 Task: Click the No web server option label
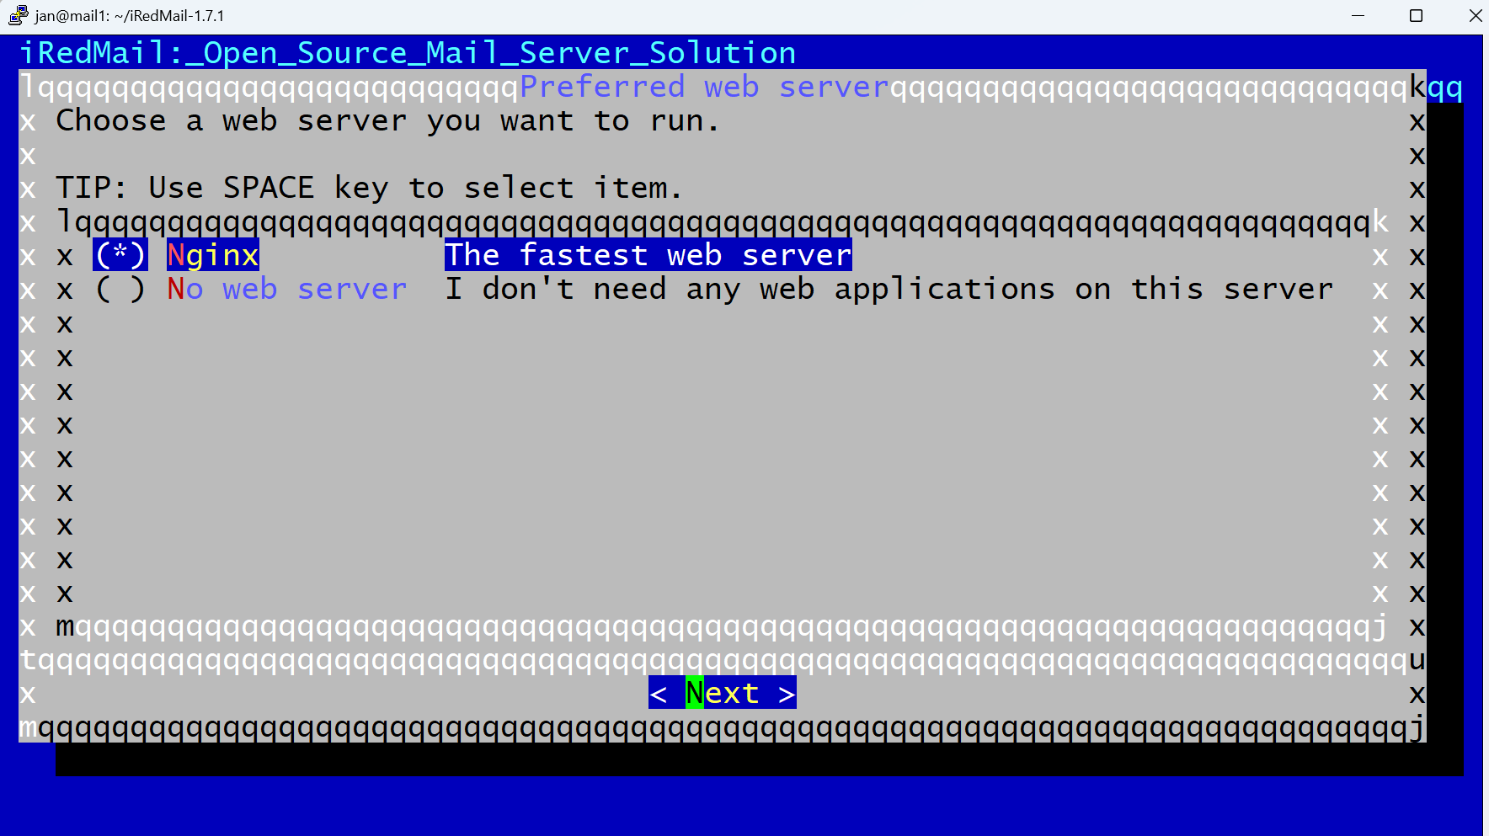click(287, 289)
